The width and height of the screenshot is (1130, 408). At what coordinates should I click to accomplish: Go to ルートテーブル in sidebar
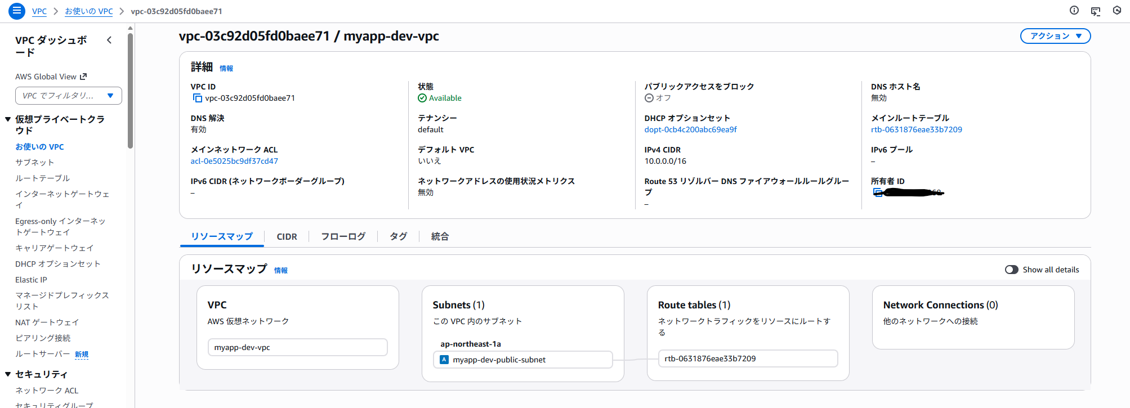[42, 178]
